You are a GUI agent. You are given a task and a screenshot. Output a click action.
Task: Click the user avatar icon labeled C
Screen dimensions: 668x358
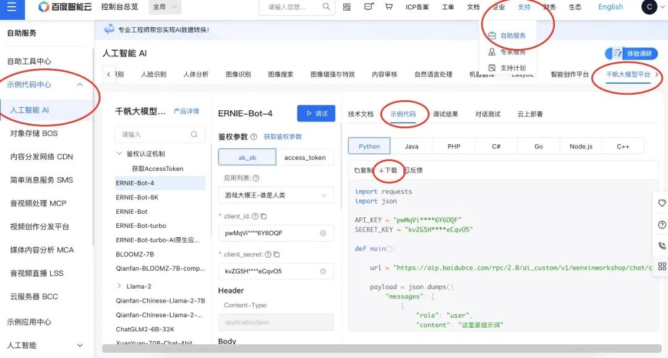[x=649, y=7]
